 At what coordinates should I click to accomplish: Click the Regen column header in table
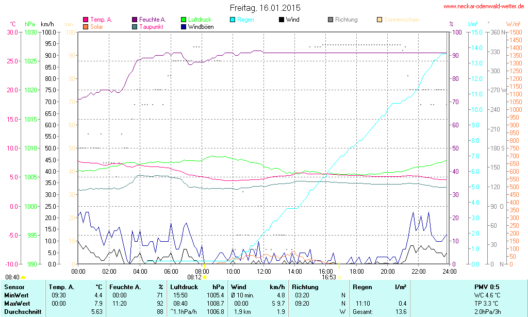coord(362,287)
